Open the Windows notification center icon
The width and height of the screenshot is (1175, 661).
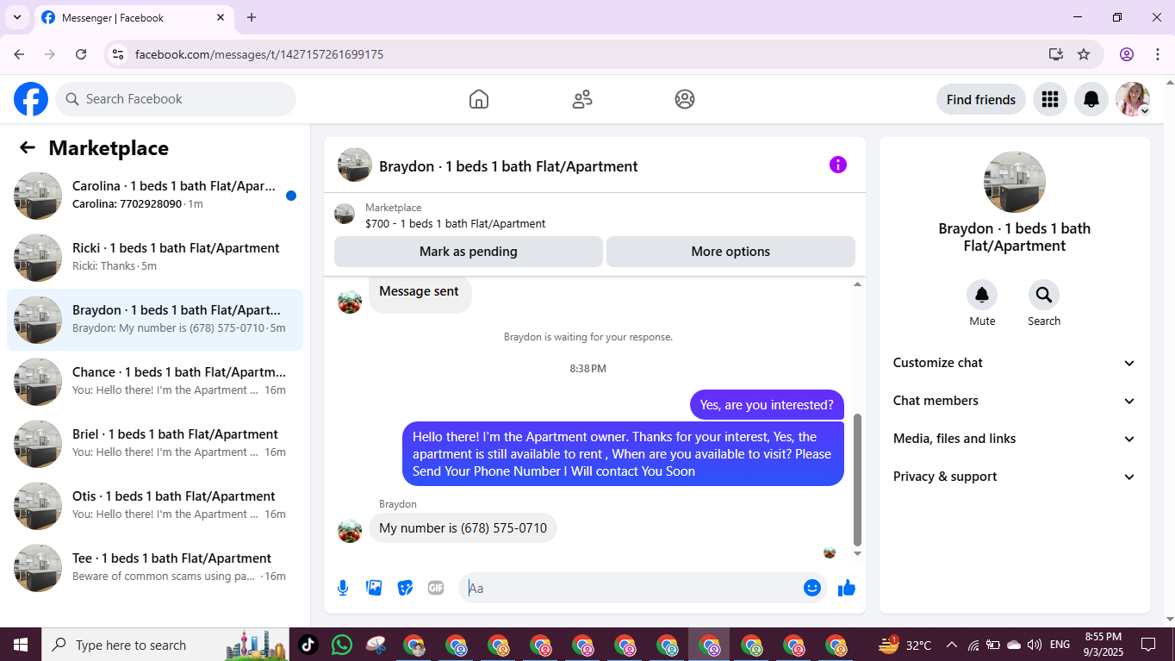click(1148, 645)
